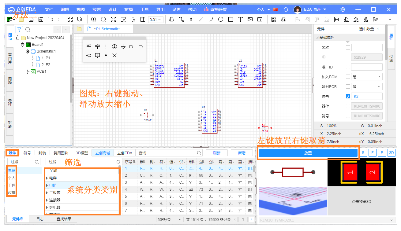The height and width of the screenshot is (231, 401).
Task: Click the blue 放置 button
Action: click(308, 152)
